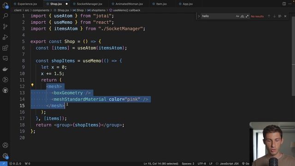
Task: Click 'LF' end of line selector
Action: tap(211, 164)
